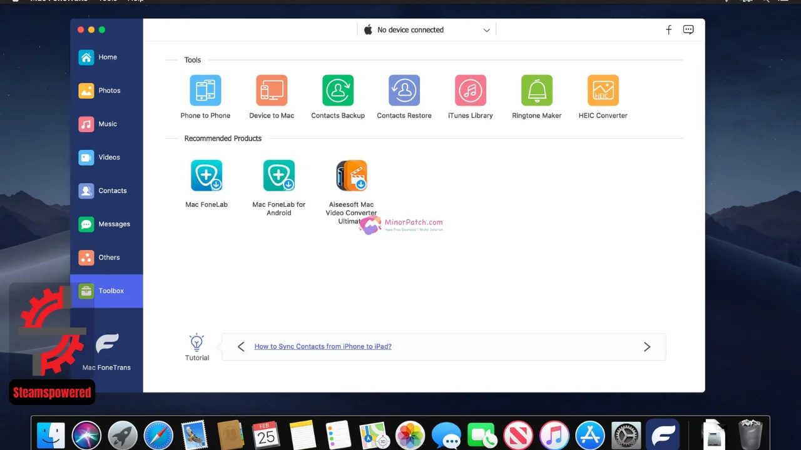Show the next tutorial with right arrow

tap(647, 347)
